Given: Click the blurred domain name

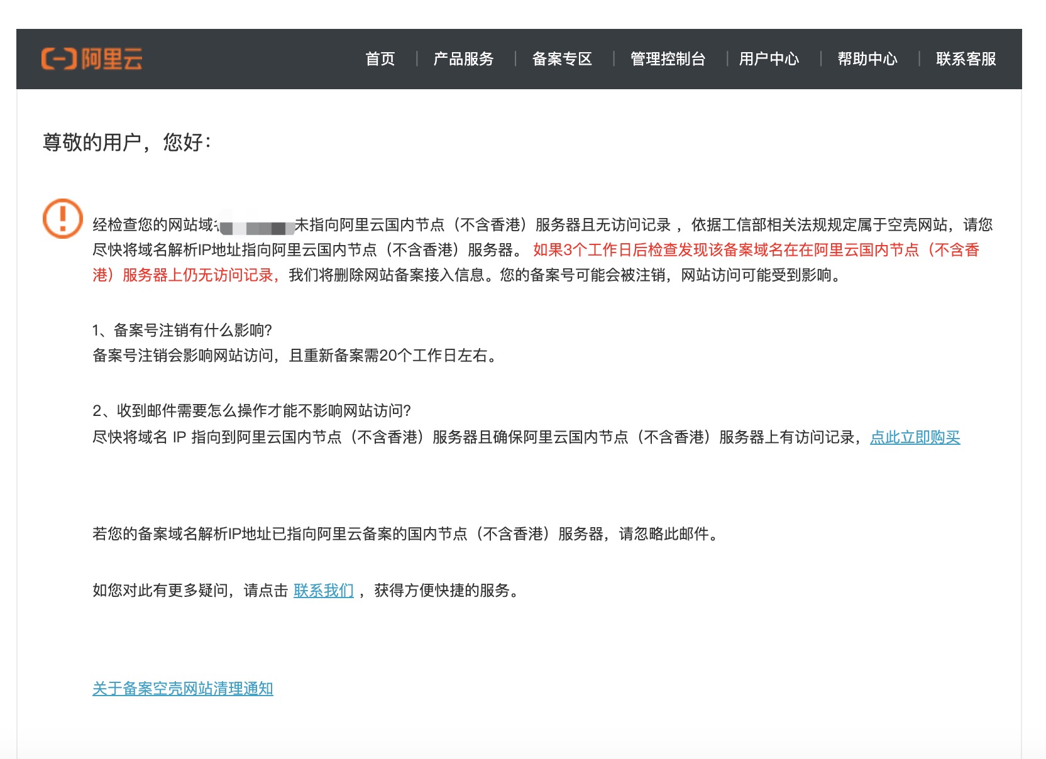Looking at the screenshot, I should pyautogui.click(x=257, y=225).
